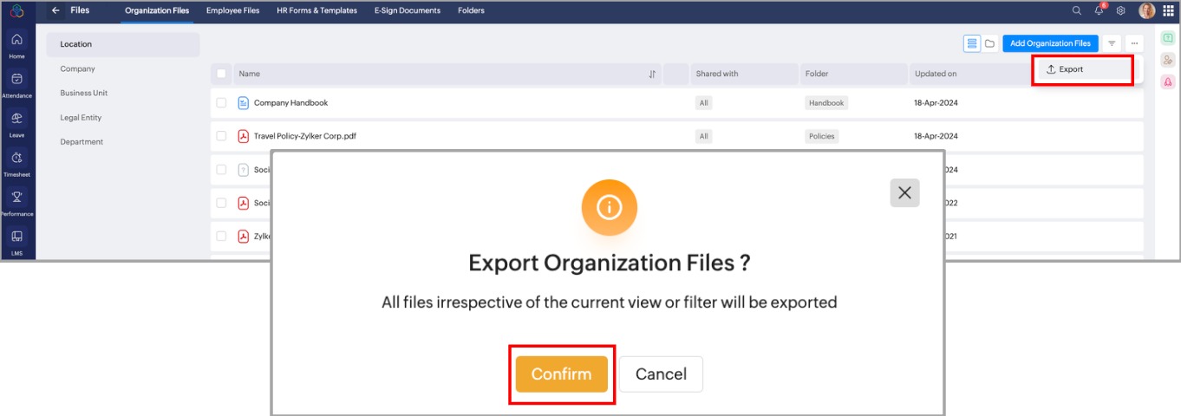Open Travel Policy-Zylker Corp.pdf file name
This screenshot has width=1181, height=416.
pyautogui.click(x=305, y=136)
